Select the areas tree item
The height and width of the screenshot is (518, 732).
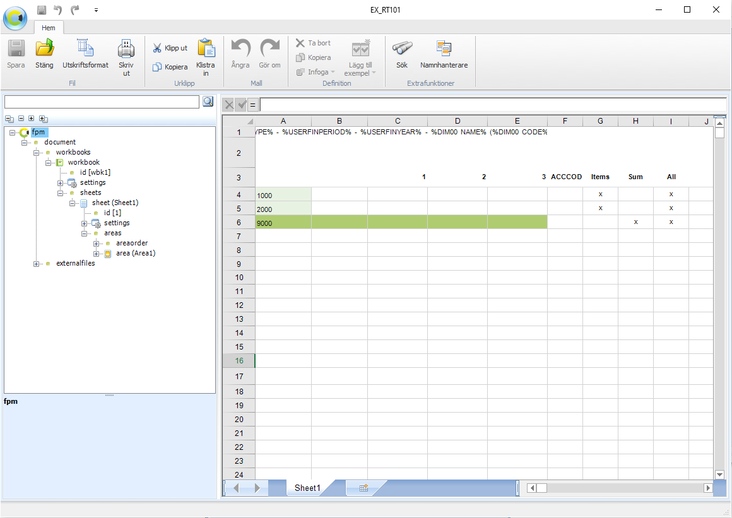112,233
